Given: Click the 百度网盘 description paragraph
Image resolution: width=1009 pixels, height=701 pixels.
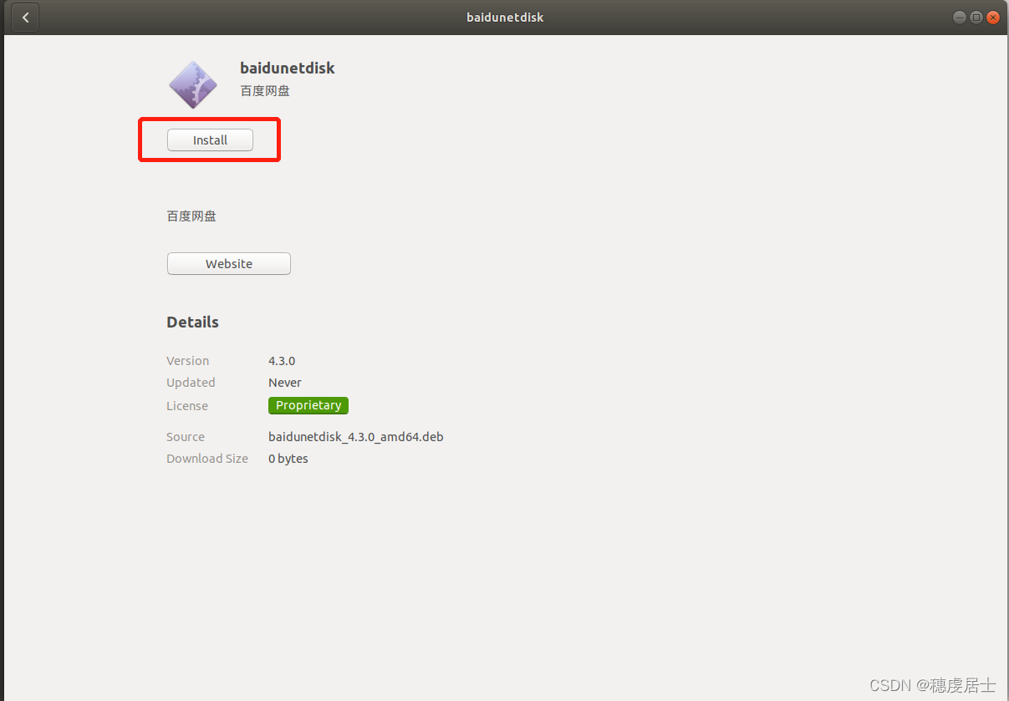Looking at the screenshot, I should click(191, 216).
